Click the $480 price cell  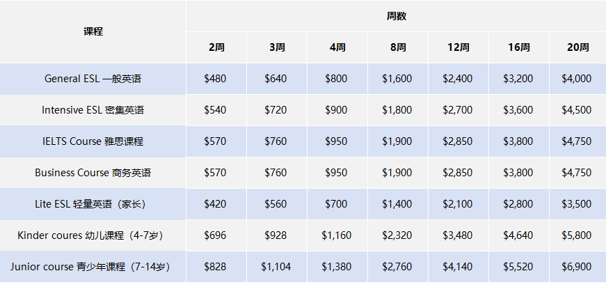tap(215, 79)
